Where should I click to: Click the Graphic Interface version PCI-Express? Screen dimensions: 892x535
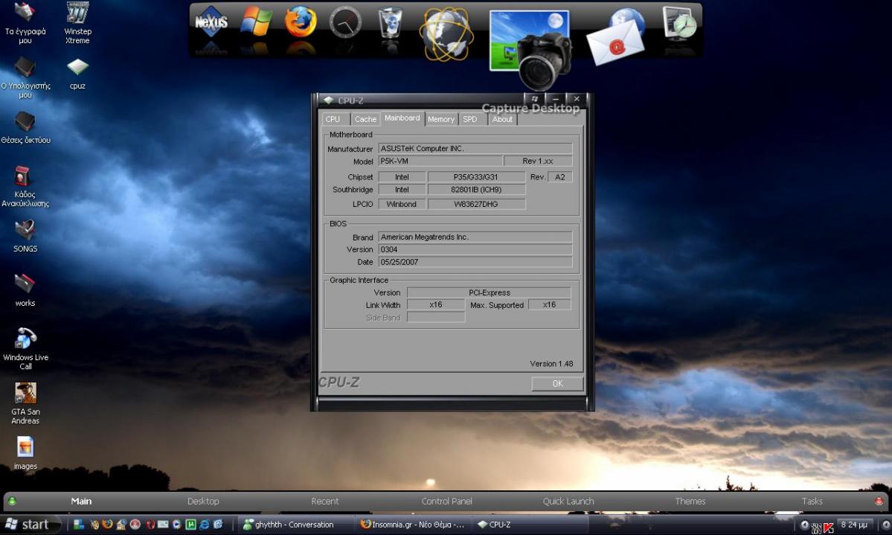490,292
